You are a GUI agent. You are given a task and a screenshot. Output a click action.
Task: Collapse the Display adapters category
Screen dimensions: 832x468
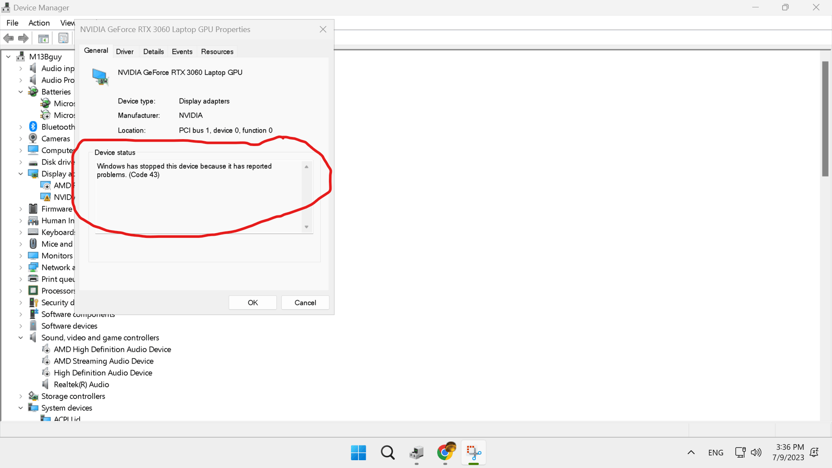pyautogui.click(x=20, y=173)
